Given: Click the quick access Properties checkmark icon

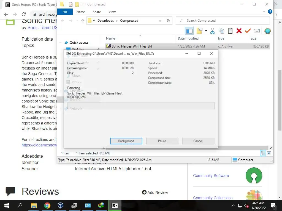Looking at the screenshot, I should pos(71,4).
